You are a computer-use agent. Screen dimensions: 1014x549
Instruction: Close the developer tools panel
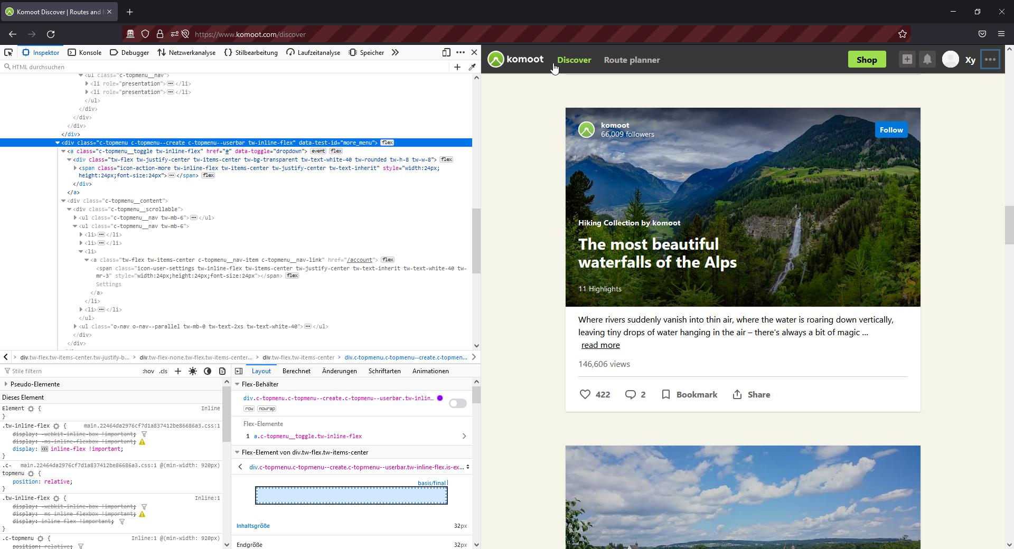point(474,52)
